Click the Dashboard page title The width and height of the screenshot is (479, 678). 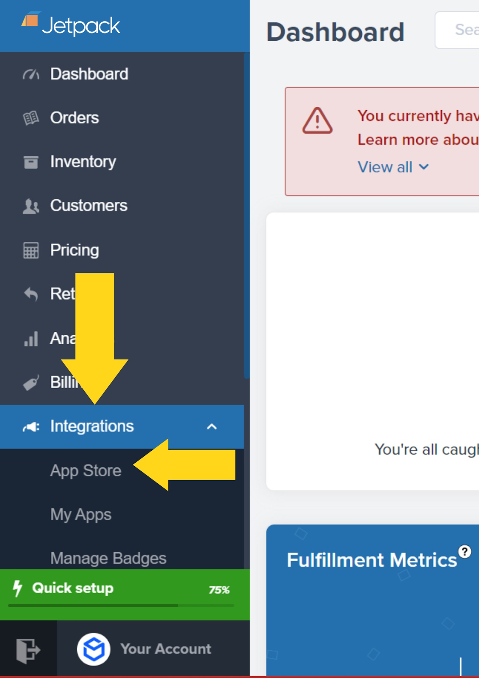tap(335, 32)
